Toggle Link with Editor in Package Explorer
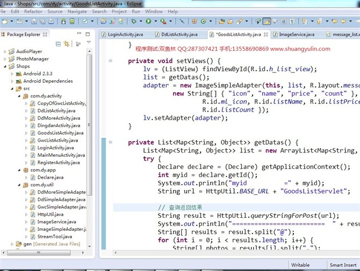 tap(67, 44)
